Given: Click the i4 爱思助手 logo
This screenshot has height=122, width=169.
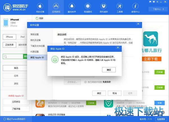Looking at the screenshot, I should tap(16, 7).
